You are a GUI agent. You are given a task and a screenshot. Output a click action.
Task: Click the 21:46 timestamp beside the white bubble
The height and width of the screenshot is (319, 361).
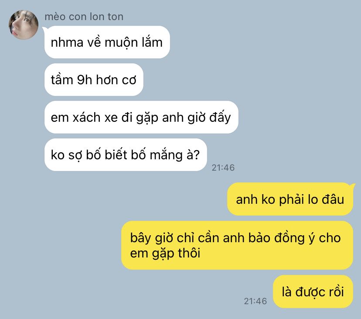[x=223, y=168]
